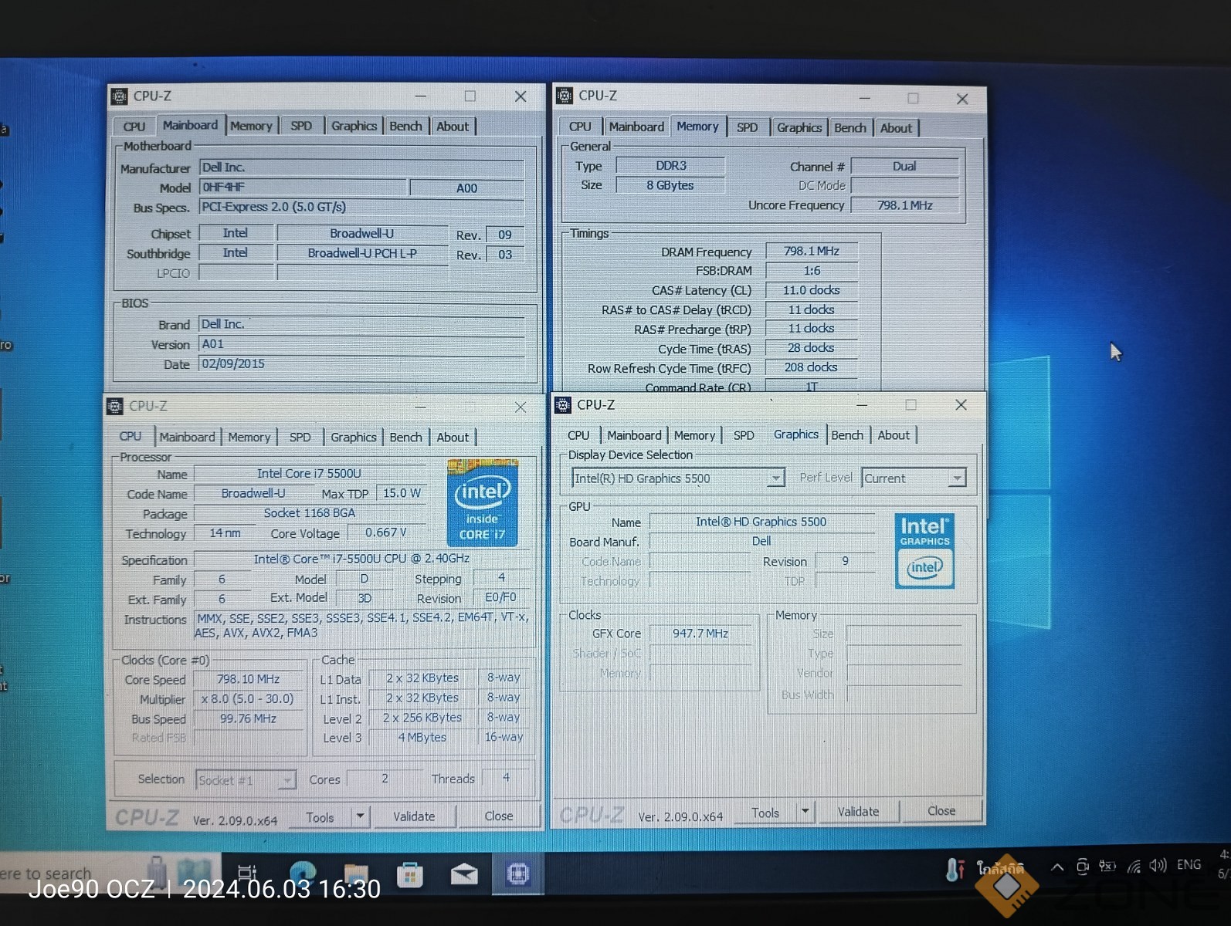
Task: Open the Graphics tab in the Mainboard window
Action: pos(354,126)
